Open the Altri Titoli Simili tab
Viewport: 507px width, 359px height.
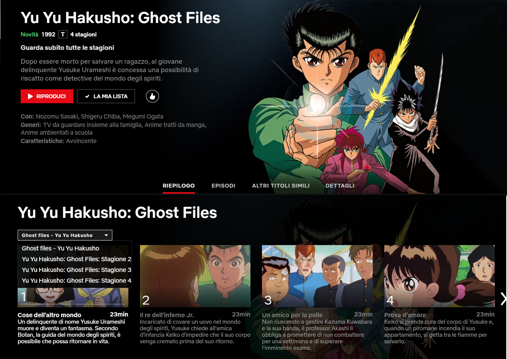tap(281, 186)
